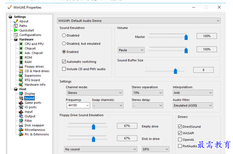Image resolution: width=233 pixels, height=154 pixels.
Task: Click the Game ports joystick icon
Action: (21, 103)
